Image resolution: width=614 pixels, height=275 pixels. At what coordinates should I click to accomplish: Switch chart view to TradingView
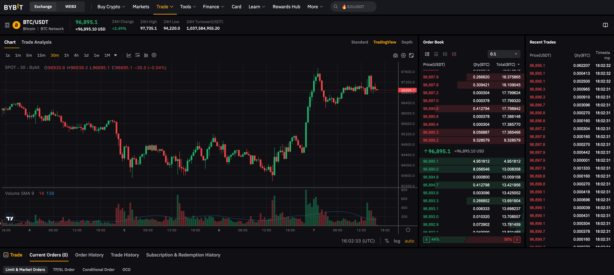coord(385,42)
